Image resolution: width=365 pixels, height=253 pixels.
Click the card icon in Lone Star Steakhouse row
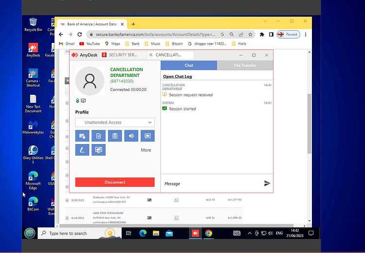149,218
